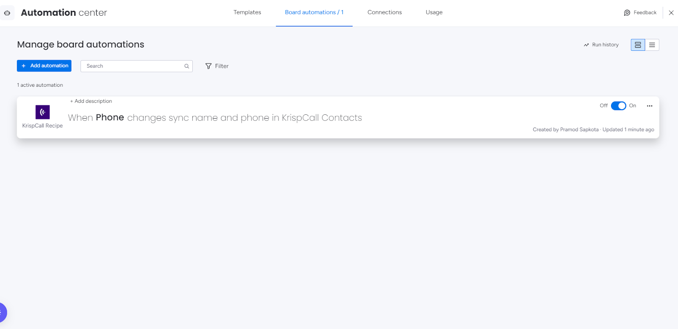
Task: Switch to the Connections tab
Action: coord(384,12)
